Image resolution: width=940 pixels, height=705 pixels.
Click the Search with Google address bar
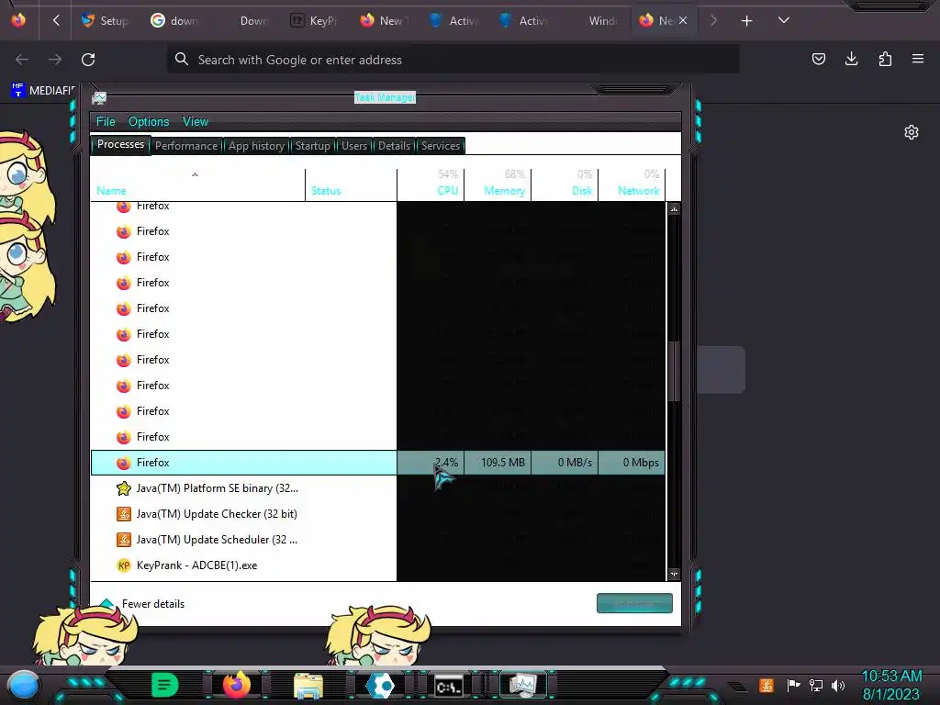453,60
